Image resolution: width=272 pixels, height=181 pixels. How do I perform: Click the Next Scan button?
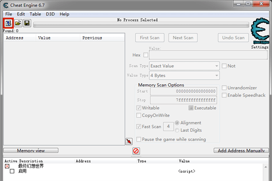tap(183, 38)
